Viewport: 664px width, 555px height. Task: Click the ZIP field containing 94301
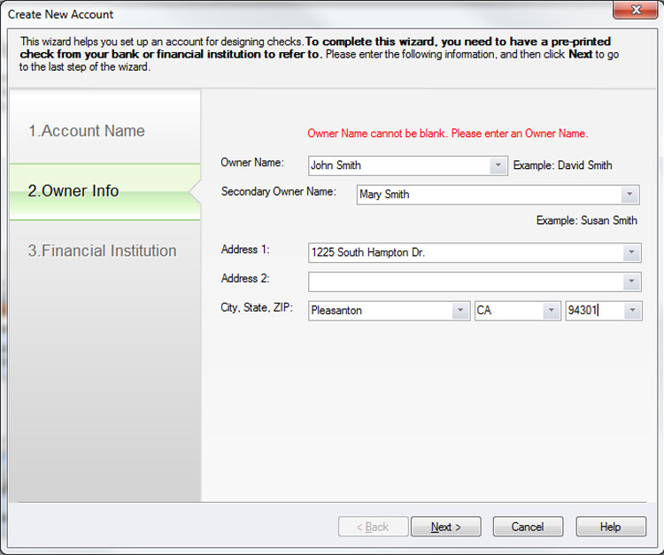pyautogui.click(x=593, y=311)
